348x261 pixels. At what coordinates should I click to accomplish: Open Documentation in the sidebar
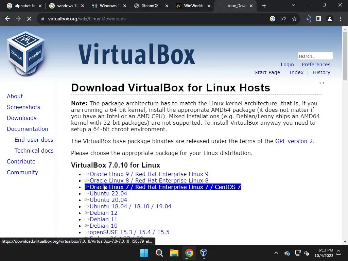pos(28,129)
